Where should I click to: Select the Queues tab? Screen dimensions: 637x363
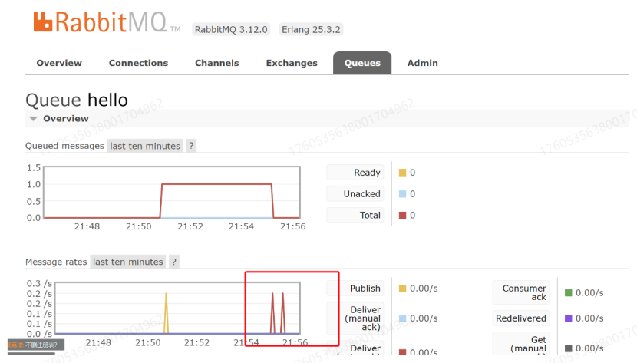pyautogui.click(x=362, y=63)
